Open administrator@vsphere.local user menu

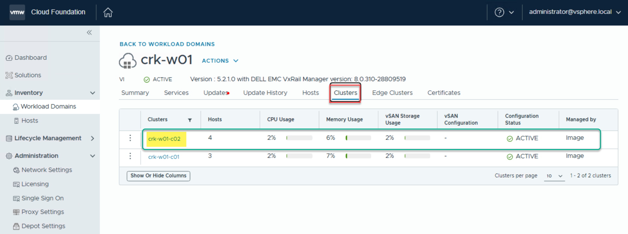pos(575,12)
